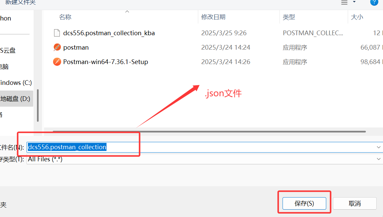Click 应用程序 type in Postman-win64 Setup row
The image size is (383, 217).
[295, 62]
